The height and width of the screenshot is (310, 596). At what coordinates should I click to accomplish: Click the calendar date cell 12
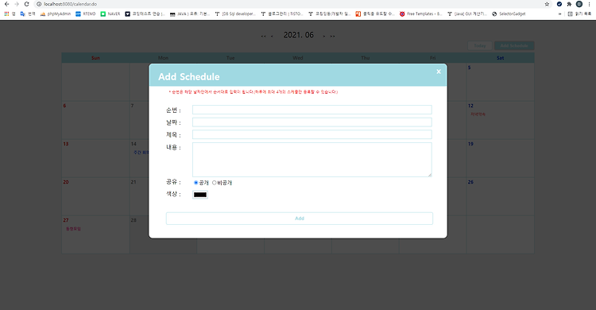500,120
